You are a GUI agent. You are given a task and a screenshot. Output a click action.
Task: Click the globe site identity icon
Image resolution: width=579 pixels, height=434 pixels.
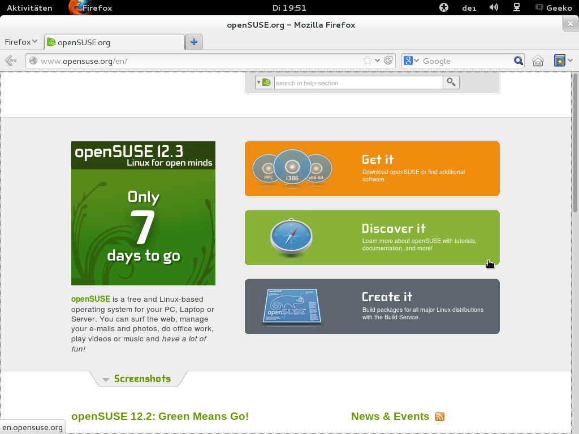(x=33, y=60)
